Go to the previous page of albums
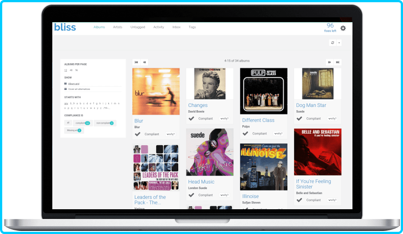This screenshot has width=403, height=234. (145, 62)
